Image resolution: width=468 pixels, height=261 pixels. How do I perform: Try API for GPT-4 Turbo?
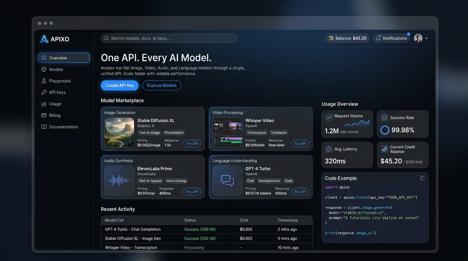pyautogui.click(x=300, y=192)
